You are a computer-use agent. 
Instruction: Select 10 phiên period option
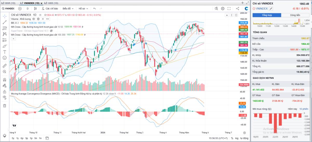(x=304, y=109)
